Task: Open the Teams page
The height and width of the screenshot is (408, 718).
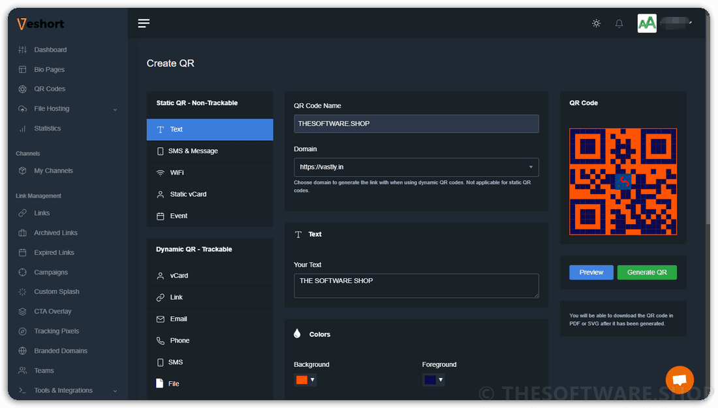Action: 44,370
